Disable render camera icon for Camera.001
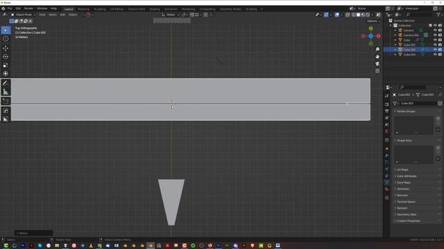 tap(440, 35)
